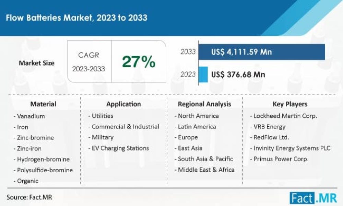Click the green '27%' value
This screenshot has width=343, height=206.
click(x=139, y=62)
